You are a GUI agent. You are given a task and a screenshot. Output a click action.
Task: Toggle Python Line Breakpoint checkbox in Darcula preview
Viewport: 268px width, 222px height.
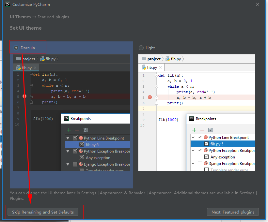[75, 138]
